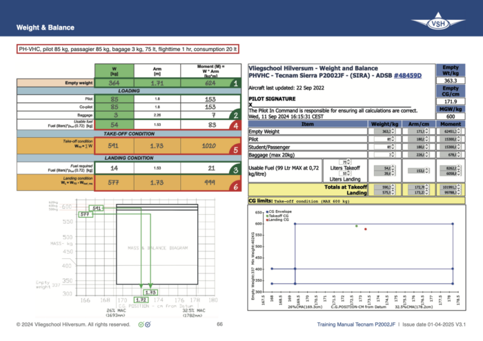Click the TAKE-OFF CONDITION section header
The width and height of the screenshot is (483, 341).
[x=129, y=134]
